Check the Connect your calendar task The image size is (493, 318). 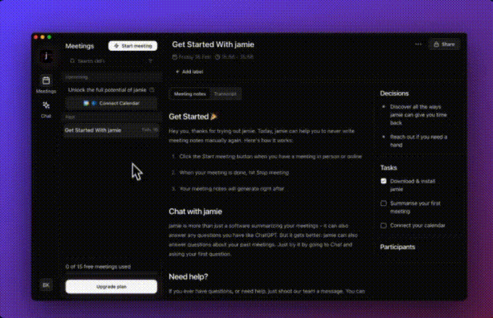(x=383, y=226)
